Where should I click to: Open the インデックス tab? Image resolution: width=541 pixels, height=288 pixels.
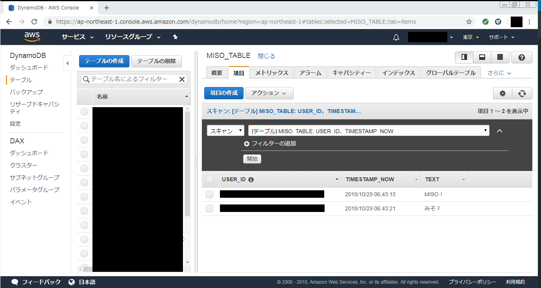[x=398, y=73]
